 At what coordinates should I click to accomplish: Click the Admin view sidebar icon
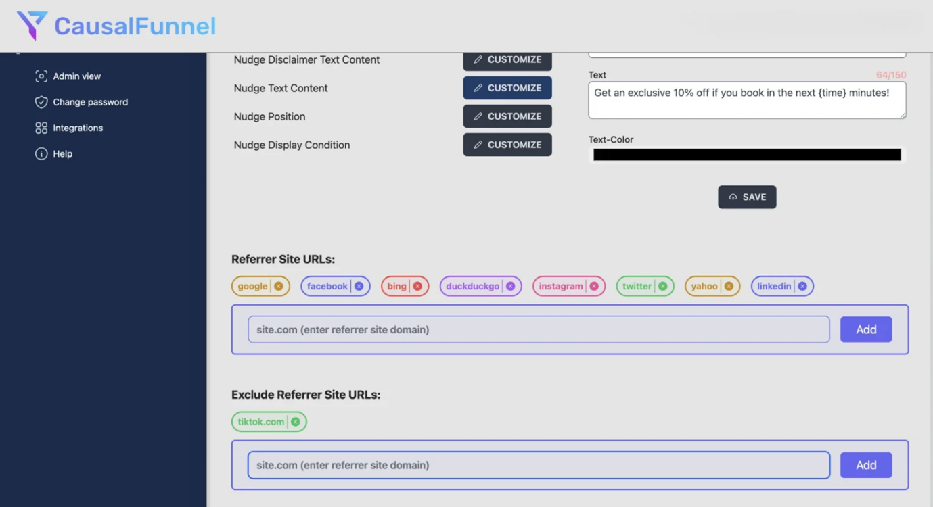click(41, 76)
